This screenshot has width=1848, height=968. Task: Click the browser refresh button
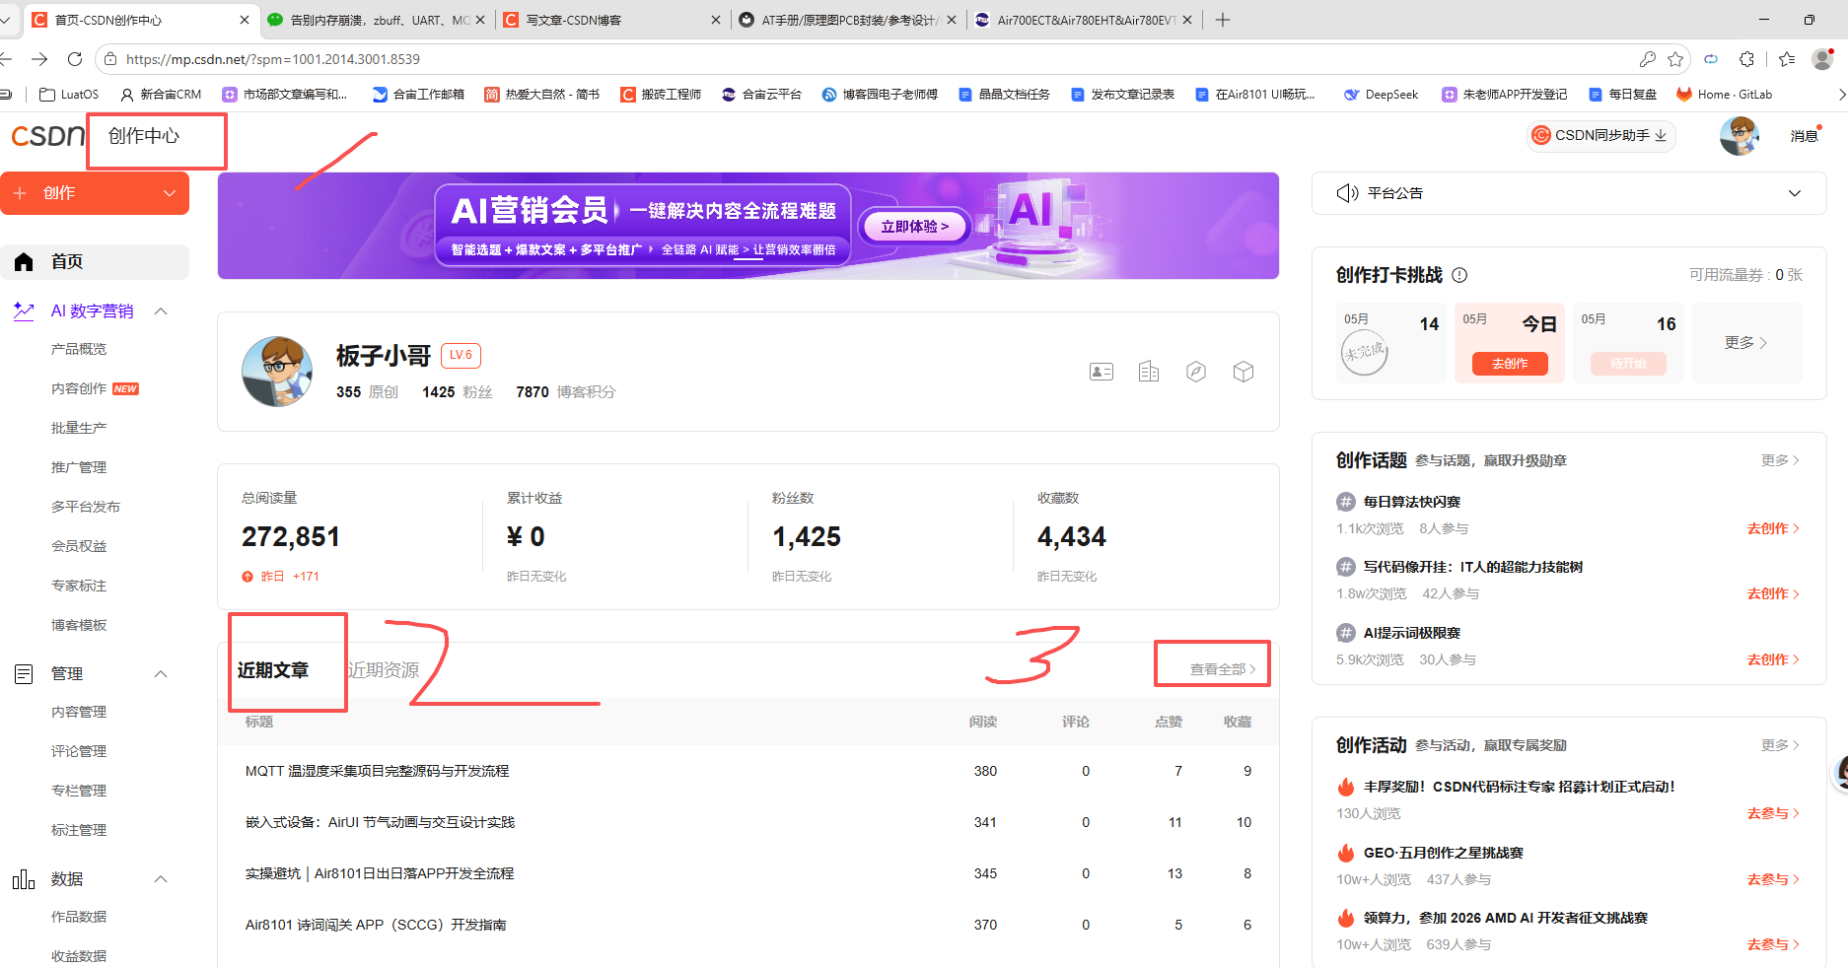point(75,59)
